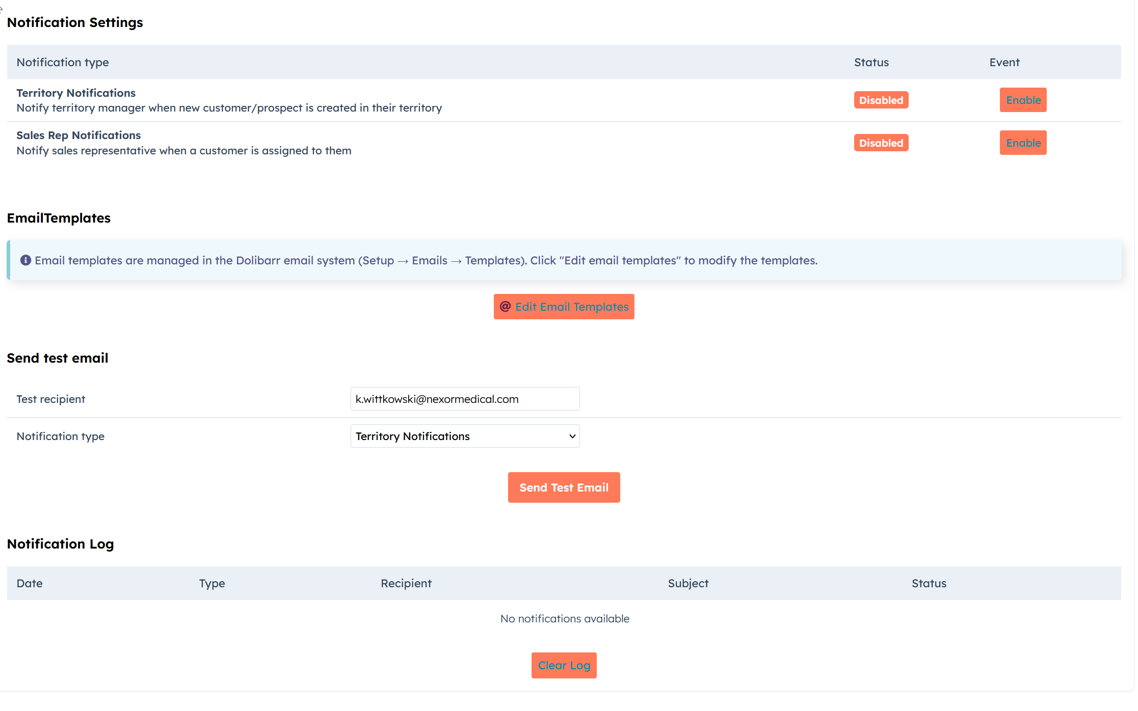Click the Recipient column header
The image size is (1138, 711).
[x=406, y=583]
